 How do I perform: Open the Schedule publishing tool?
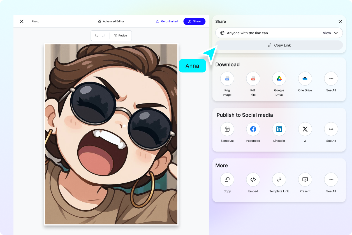227,129
